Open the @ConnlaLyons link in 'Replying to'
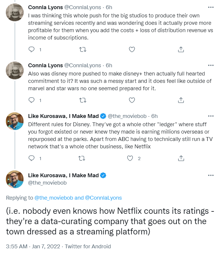This screenshot has height=253, width=220. [x=103, y=198]
